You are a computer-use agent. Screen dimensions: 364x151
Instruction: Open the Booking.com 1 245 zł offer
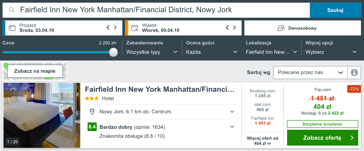(x=262, y=93)
